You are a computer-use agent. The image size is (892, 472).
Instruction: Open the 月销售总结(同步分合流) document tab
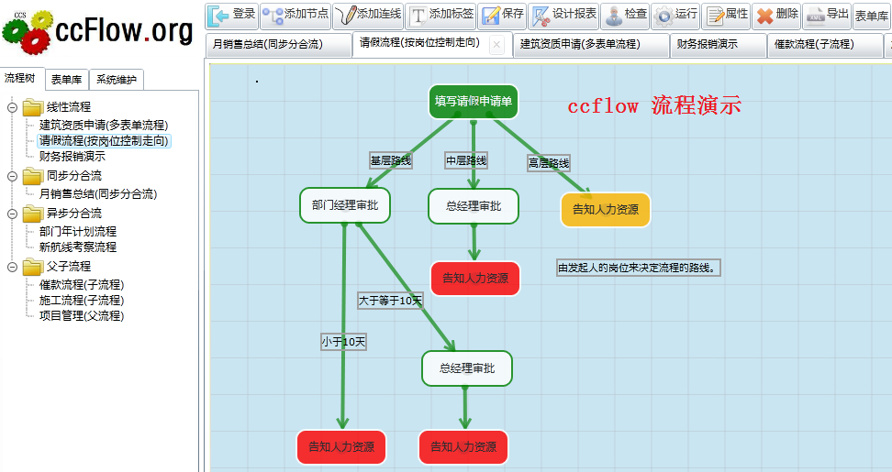tap(279, 44)
